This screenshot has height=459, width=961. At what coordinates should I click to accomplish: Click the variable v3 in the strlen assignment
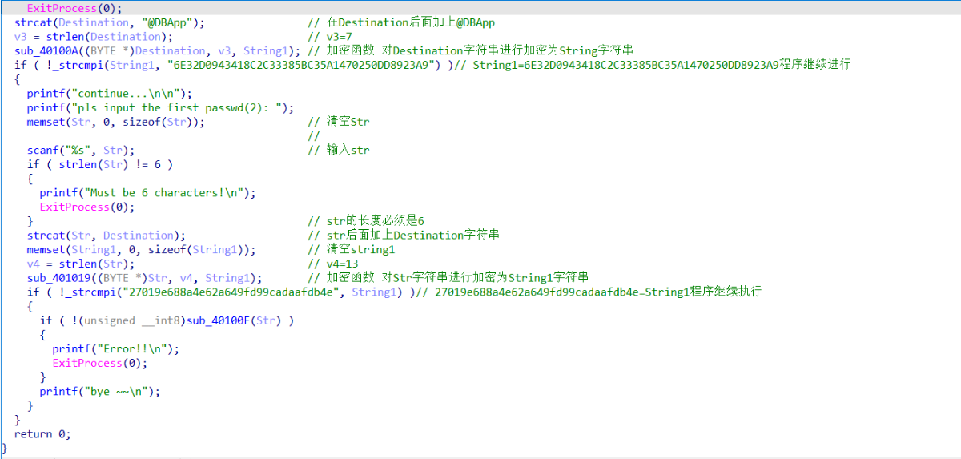[21, 37]
